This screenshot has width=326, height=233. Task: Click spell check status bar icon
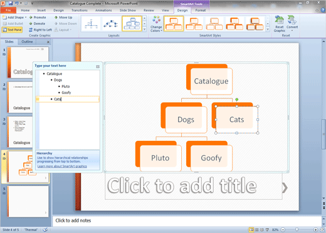coord(45,230)
